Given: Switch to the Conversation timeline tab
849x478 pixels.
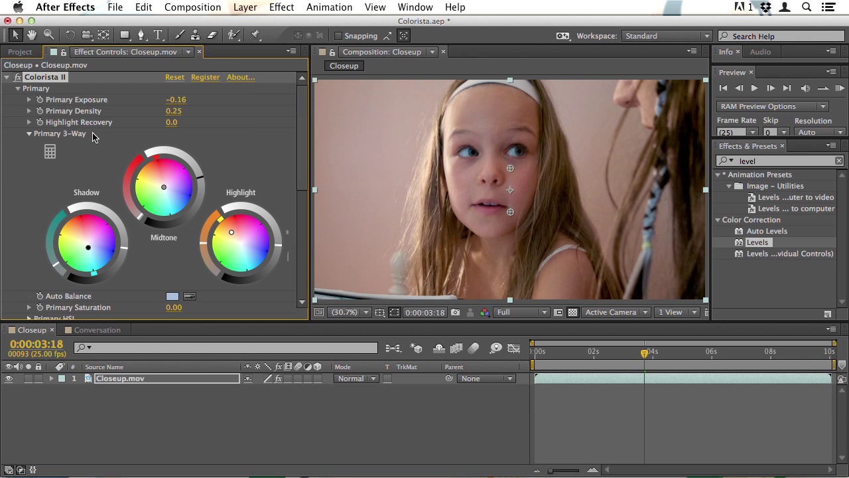Looking at the screenshot, I should [x=97, y=330].
